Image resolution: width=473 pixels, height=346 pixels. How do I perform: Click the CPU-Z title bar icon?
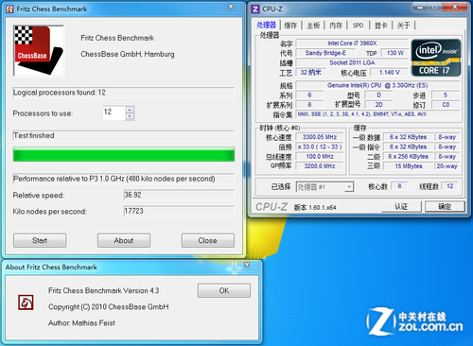[255, 9]
